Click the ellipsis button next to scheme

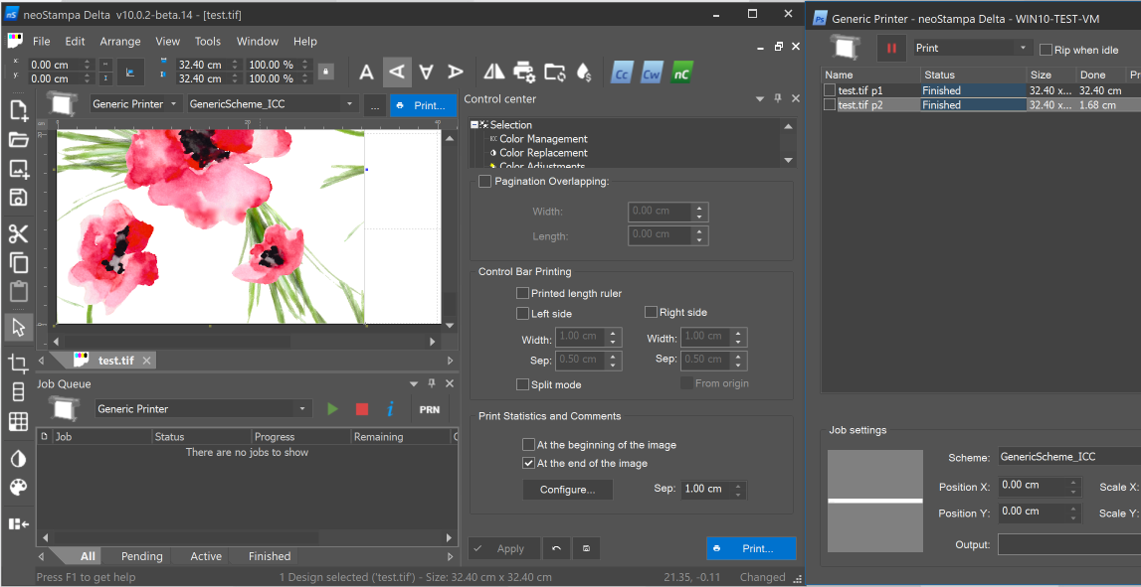(x=375, y=105)
